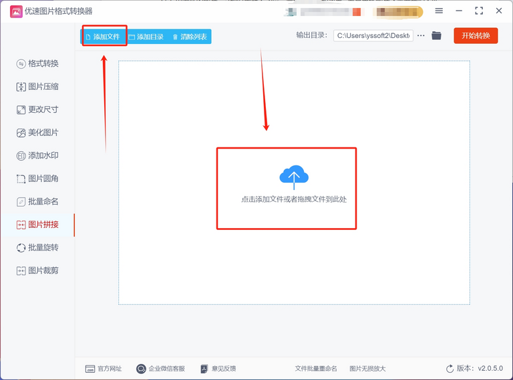The image size is (513, 380).
Task: Click the 美化图片 beautify icon
Action: click(x=21, y=133)
